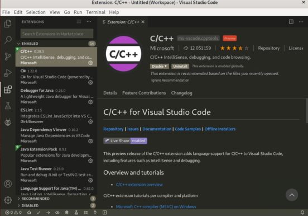
Task: Click the Uninstall button
Action: (180, 66)
